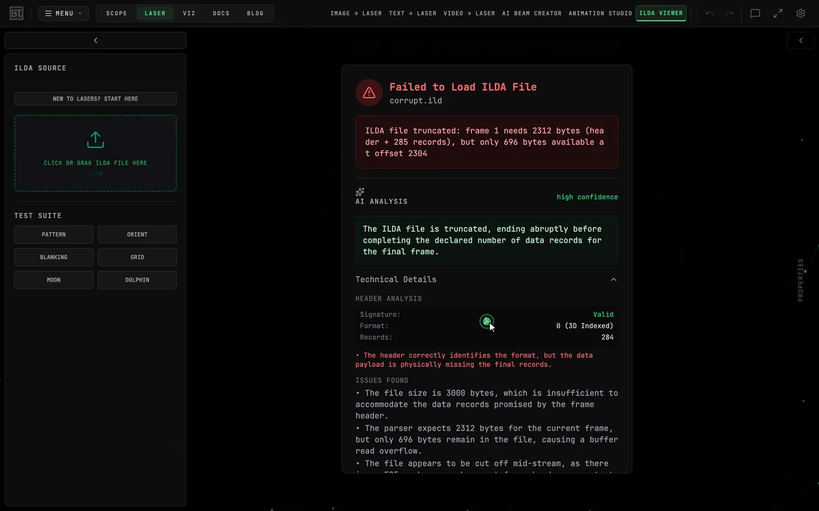
Task: Expand the right Properties panel chevron
Action: pyautogui.click(x=800, y=40)
